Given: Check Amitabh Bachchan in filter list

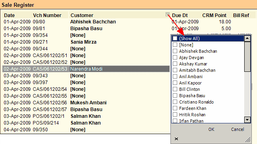Looking at the screenshot, I should point(175,70).
